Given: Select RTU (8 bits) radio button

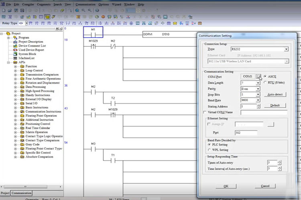Looking at the screenshot, I should [x=265, y=82].
